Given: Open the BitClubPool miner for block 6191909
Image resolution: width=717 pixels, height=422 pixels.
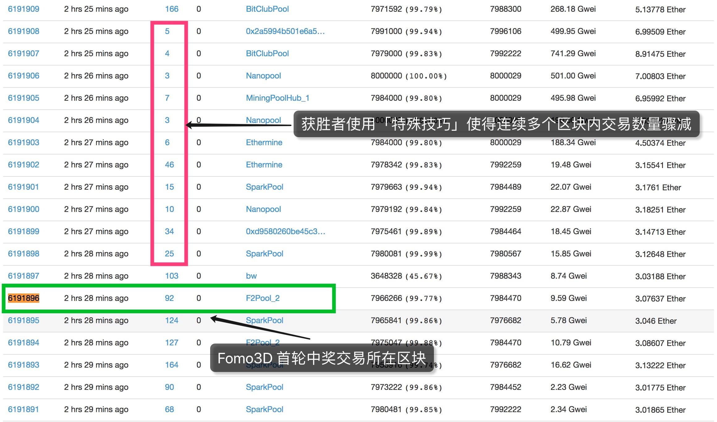Looking at the screenshot, I should click(x=267, y=9).
